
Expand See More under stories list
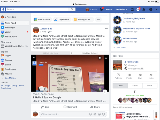[121, 48]
